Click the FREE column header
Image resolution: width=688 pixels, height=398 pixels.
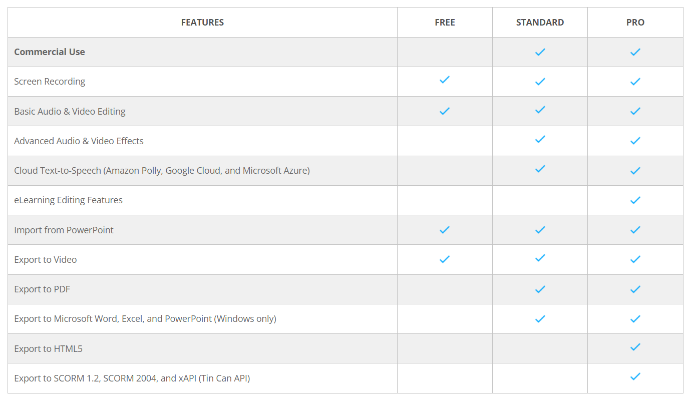click(x=445, y=23)
